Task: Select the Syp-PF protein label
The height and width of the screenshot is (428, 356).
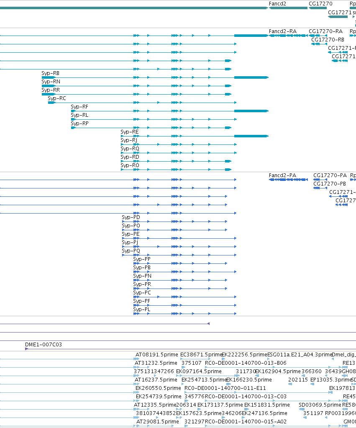Action: [142, 301]
